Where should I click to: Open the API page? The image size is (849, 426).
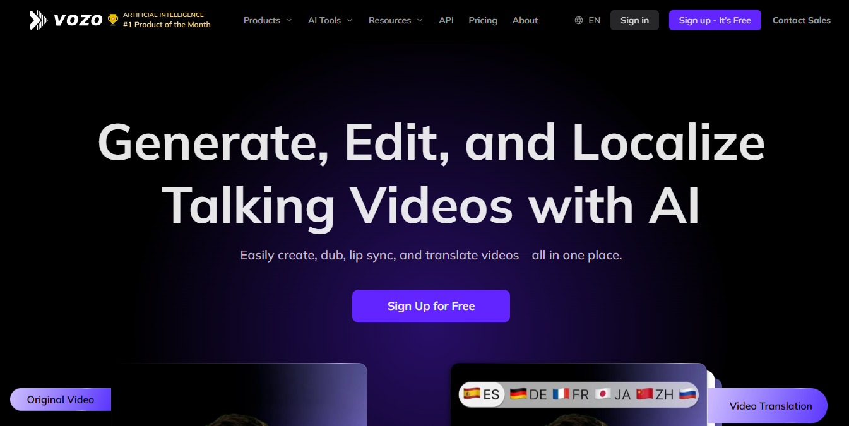coord(446,20)
